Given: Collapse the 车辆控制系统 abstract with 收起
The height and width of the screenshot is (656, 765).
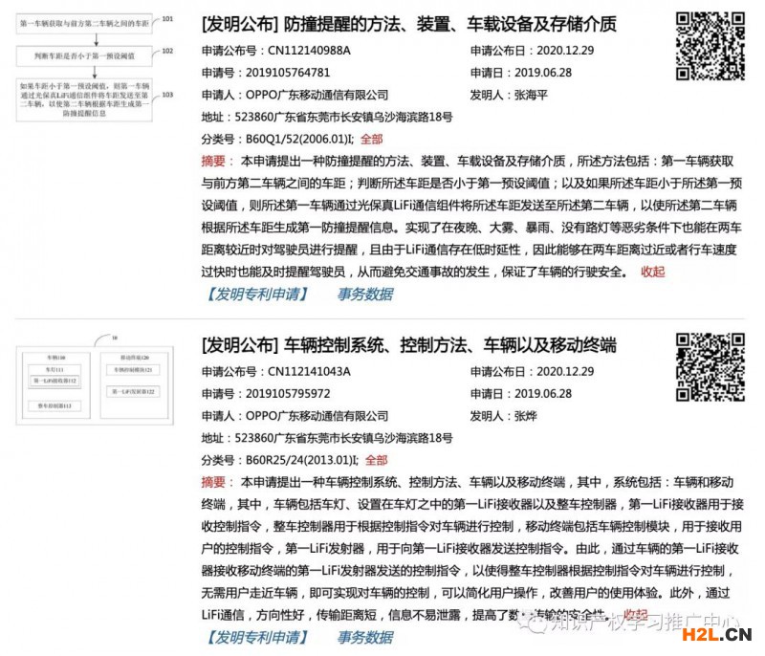Looking at the screenshot, I should pyautogui.click(x=635, y=614).
